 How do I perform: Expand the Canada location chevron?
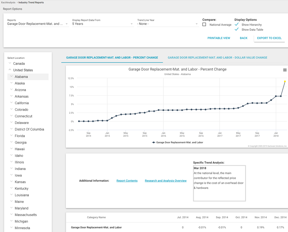[x=10, y=63]
